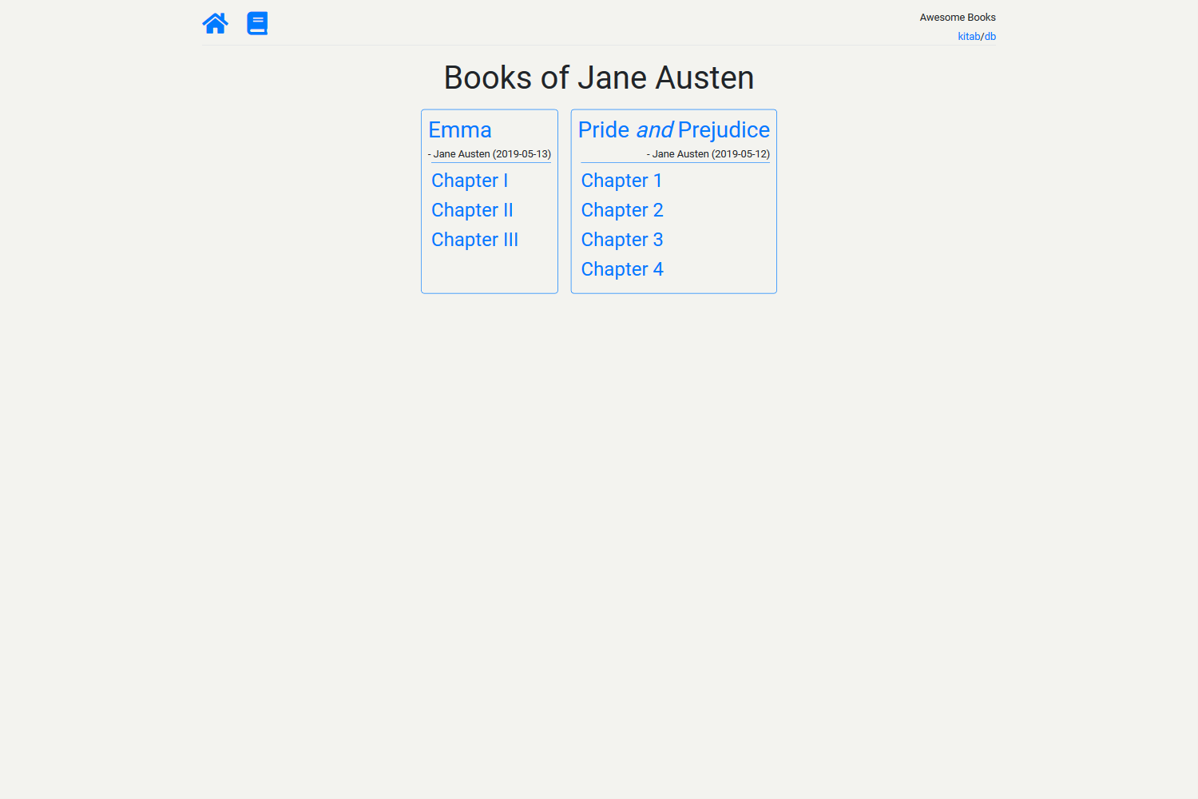Open Emma Chapter II
The height and width of the screenshot is (799, 1198).
click(472, 210)
